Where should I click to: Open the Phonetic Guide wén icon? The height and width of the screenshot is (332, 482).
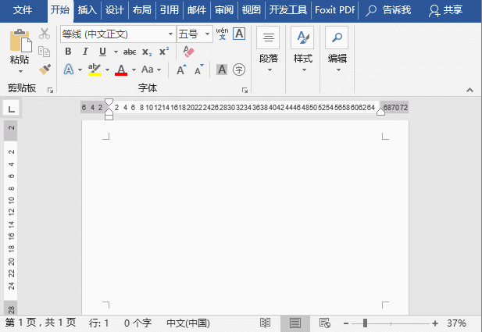(222, 34)
